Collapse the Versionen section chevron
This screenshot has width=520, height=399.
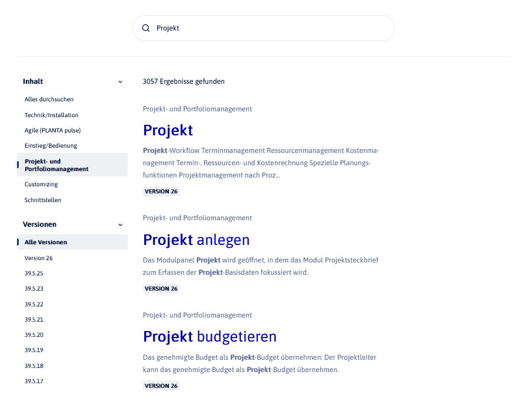coord(120,225)
